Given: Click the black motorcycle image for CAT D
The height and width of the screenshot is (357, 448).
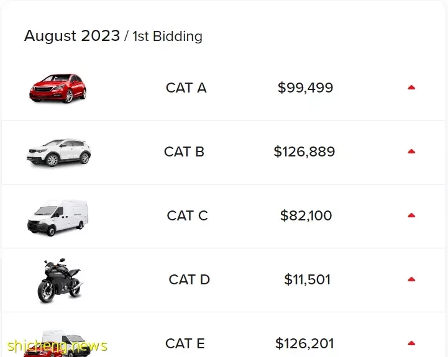Looking at the screenshot, I should (x=60, y=281).
